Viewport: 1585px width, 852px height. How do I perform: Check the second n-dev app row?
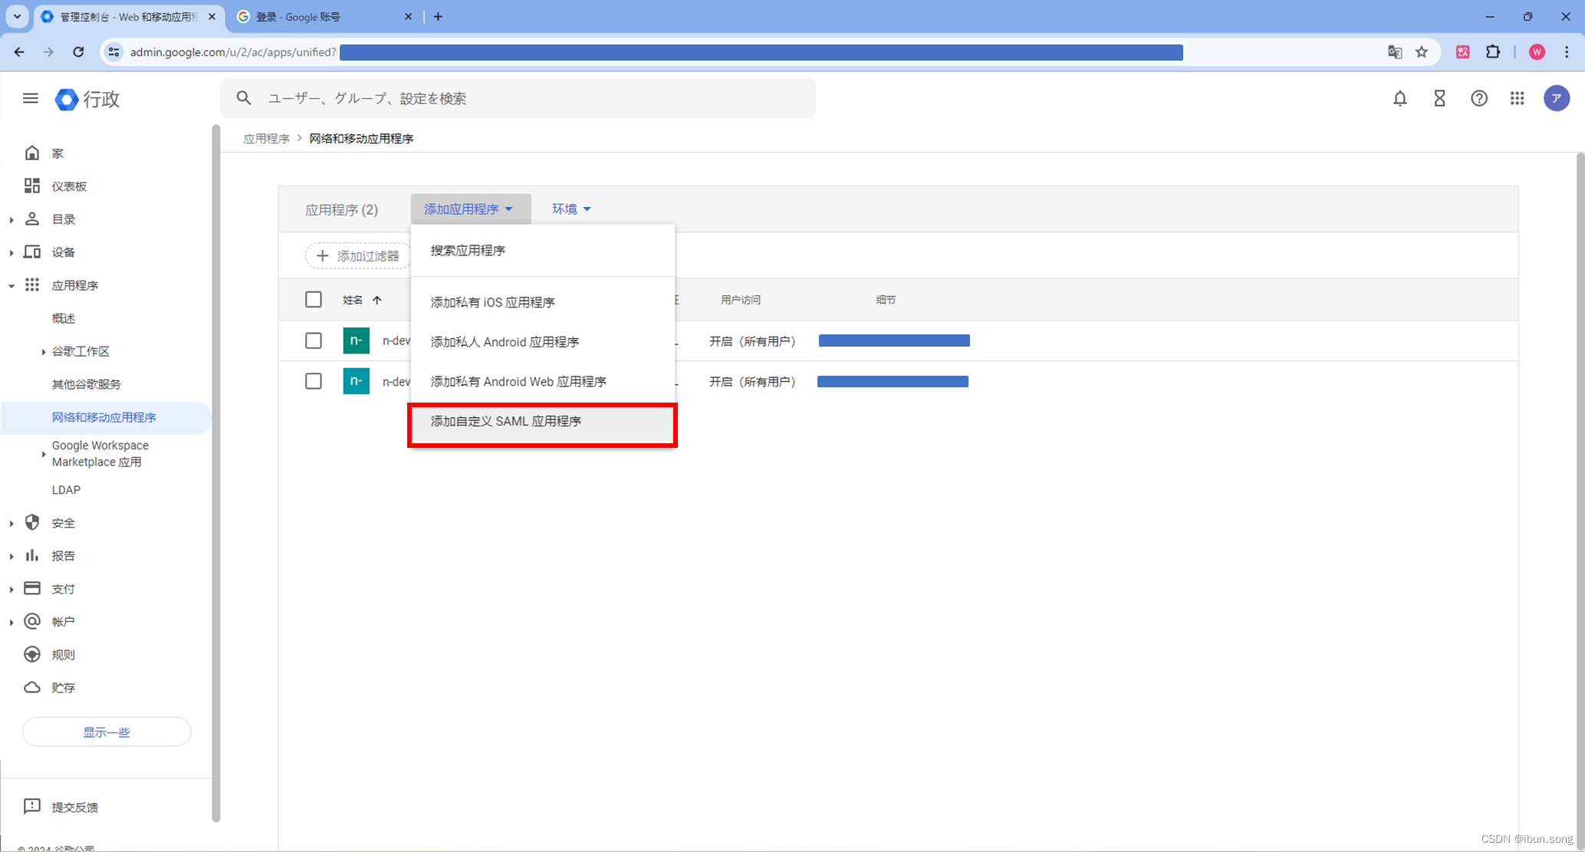click(x=314, y=381)
